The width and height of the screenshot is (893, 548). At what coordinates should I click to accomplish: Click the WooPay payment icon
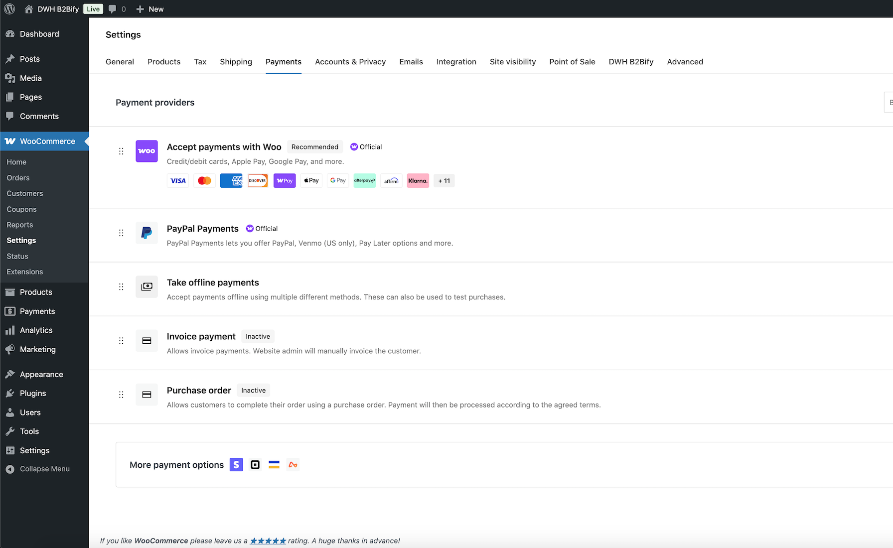coord(285,181)
